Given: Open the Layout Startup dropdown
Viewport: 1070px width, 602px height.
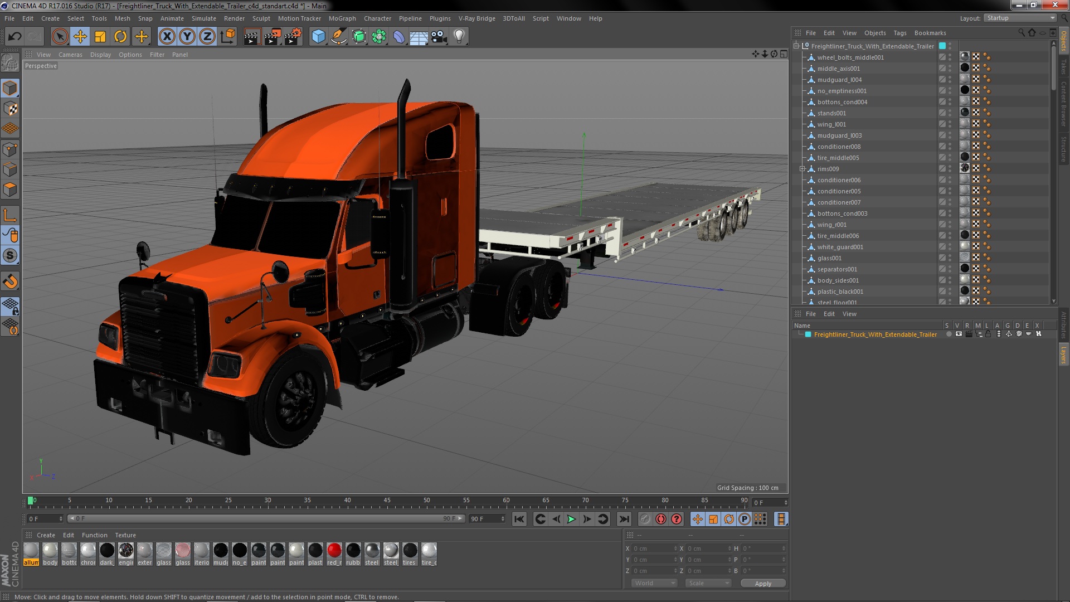Looking at the screenshot, I should click(1020, 18).
